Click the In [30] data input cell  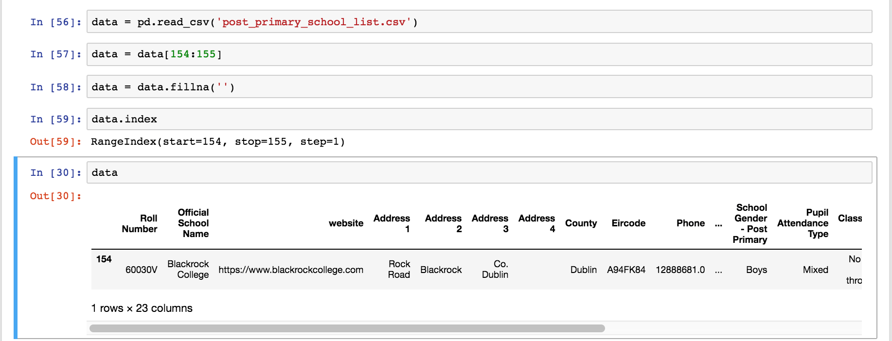pos(479,172)
